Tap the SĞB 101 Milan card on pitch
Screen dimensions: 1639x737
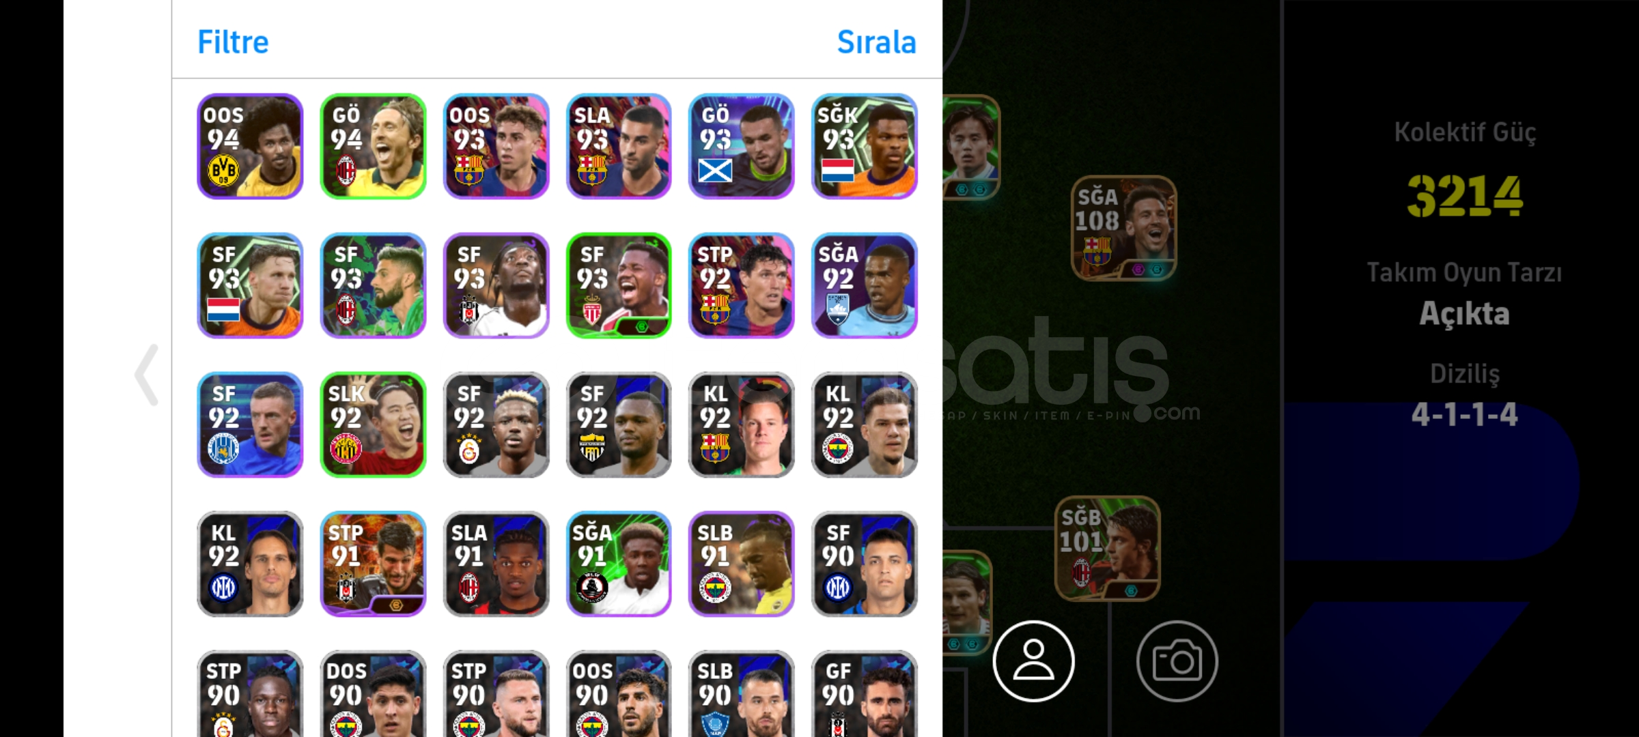coord(1108,549)
